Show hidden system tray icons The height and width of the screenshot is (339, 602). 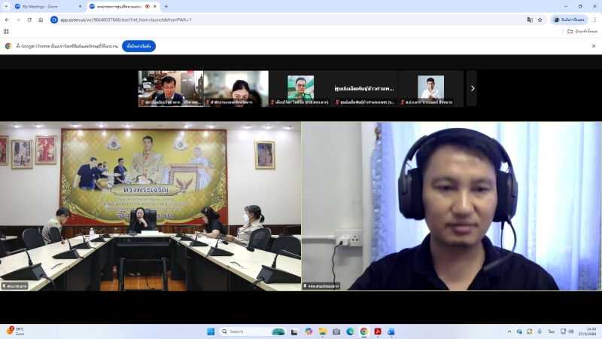509,331
